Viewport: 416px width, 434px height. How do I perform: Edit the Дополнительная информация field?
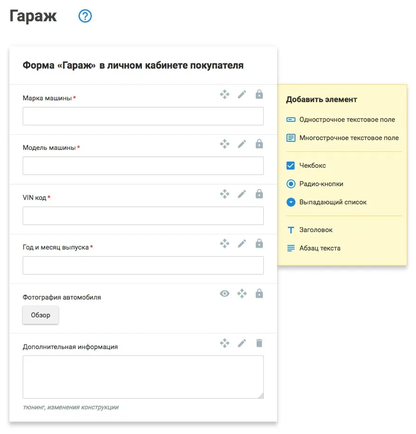click(242, 343)
